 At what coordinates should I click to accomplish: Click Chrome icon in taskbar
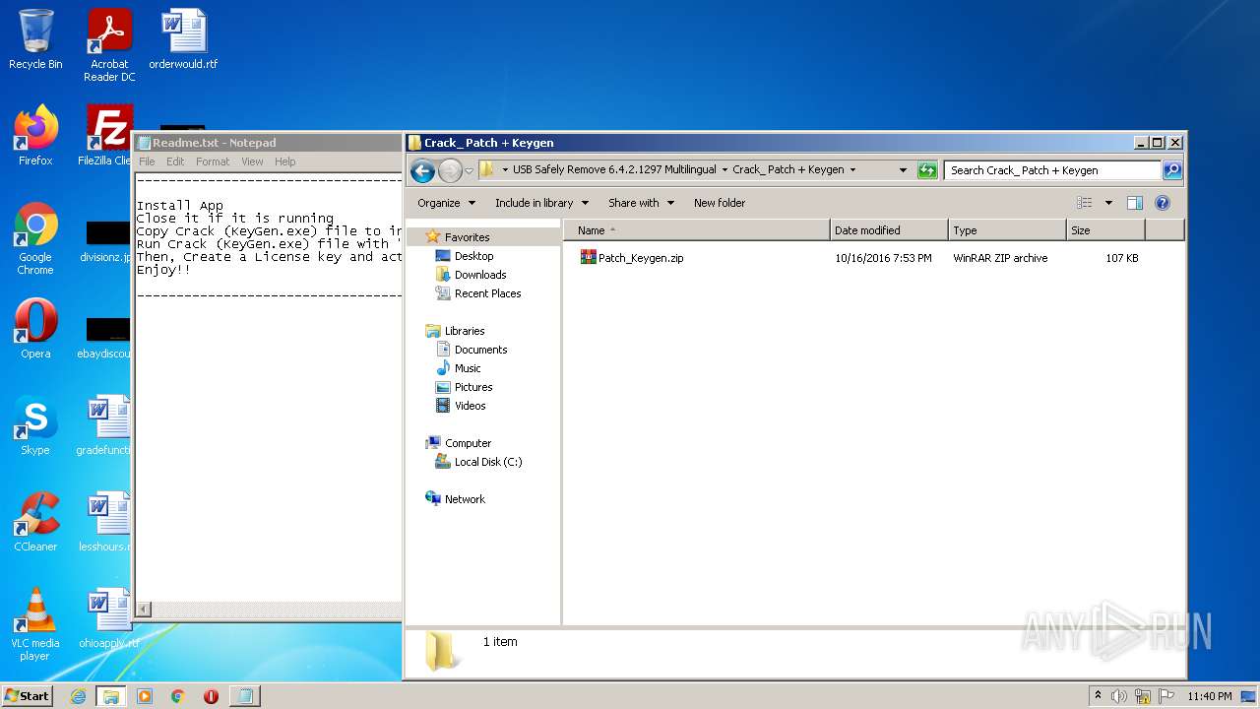(177, 696)
